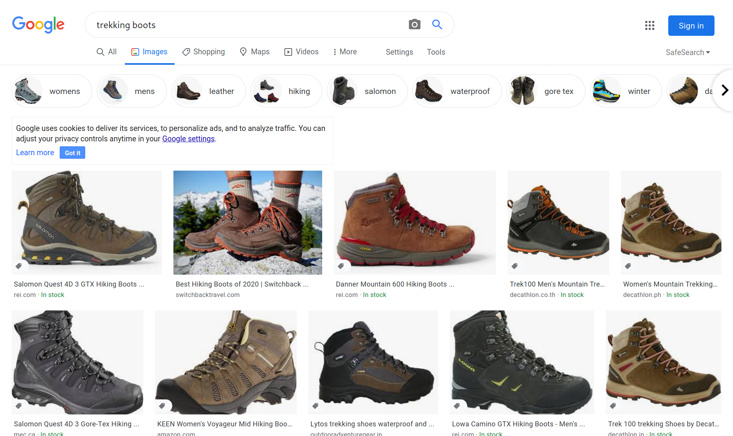Viewport: 733px width, 436px height.
Task: Click the decathlon.co.th source text
Action: point(533,295)
